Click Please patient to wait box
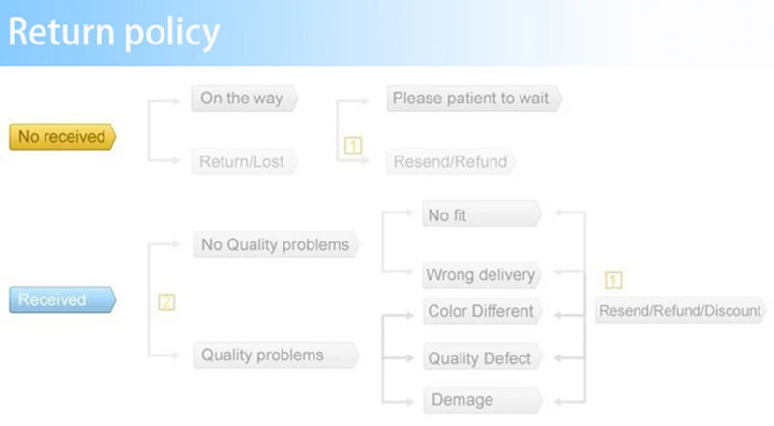This screenshot has width=774, height=426. click(x=474, y=99)
